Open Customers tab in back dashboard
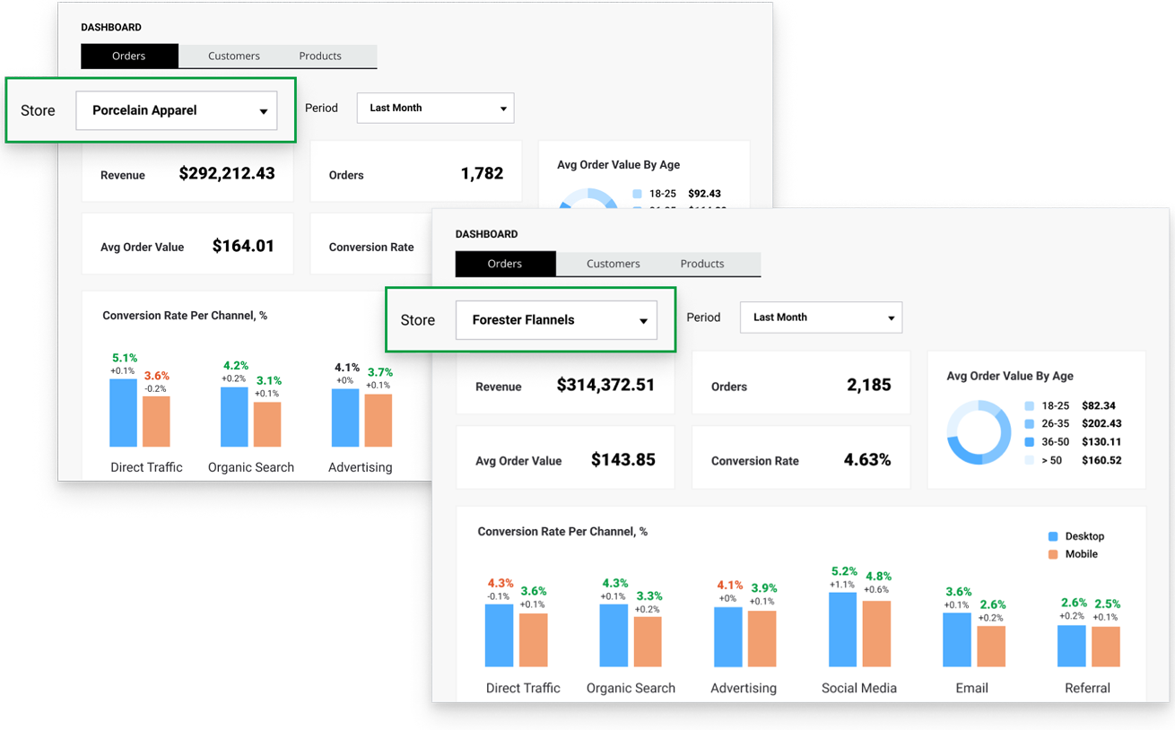Screen dimensions: 1175x730 [x=233, y=56]
